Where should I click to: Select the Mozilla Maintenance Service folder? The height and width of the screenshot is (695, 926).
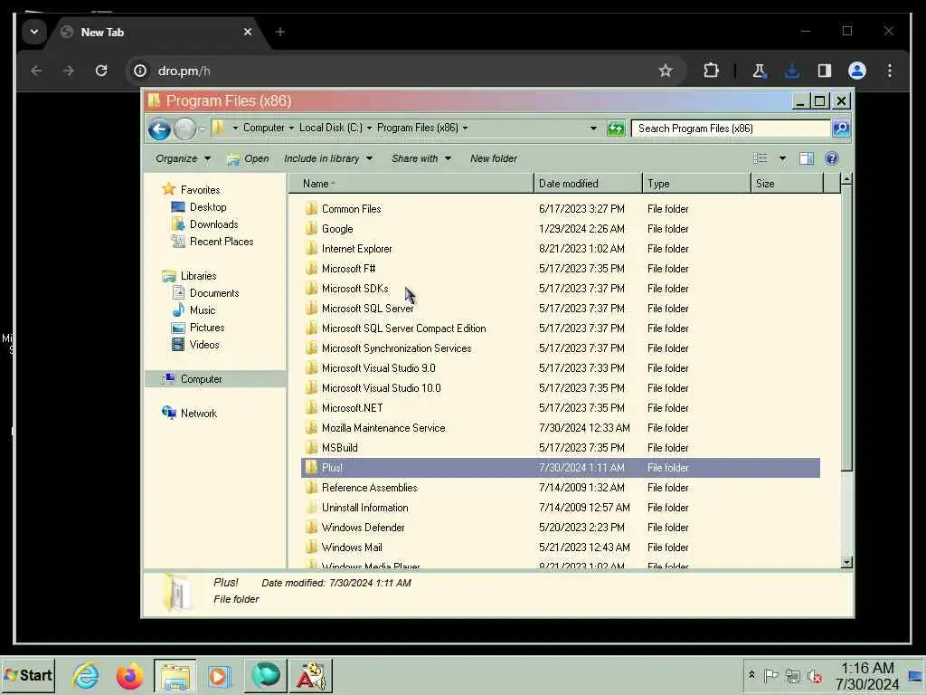coord(560,428)
